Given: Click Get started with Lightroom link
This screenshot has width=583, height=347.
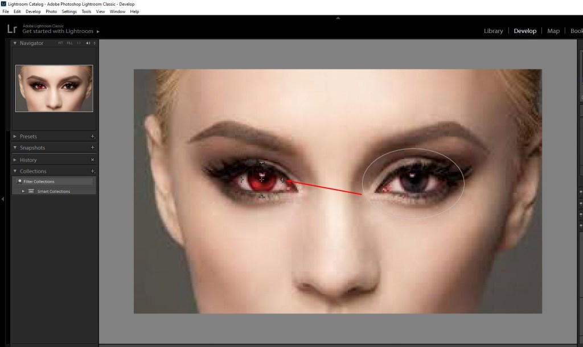Looking at the screenshot, I should click(60, 31).
